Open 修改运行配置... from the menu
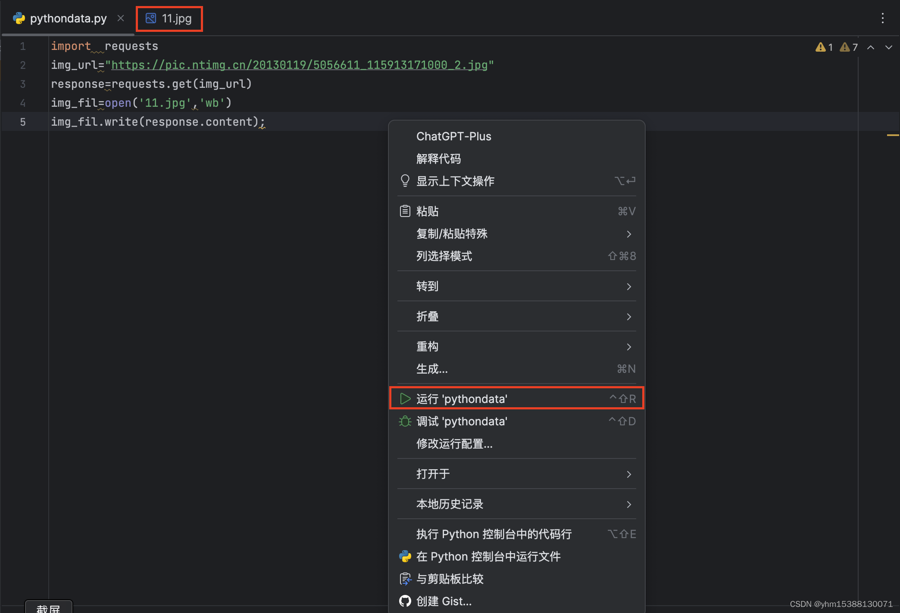 pyautogui.click(x=516, y=444)
